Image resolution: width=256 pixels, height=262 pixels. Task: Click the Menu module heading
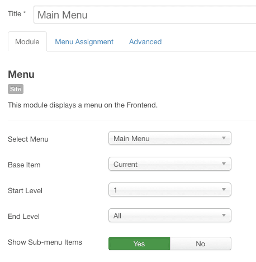[x=21, y=74]
